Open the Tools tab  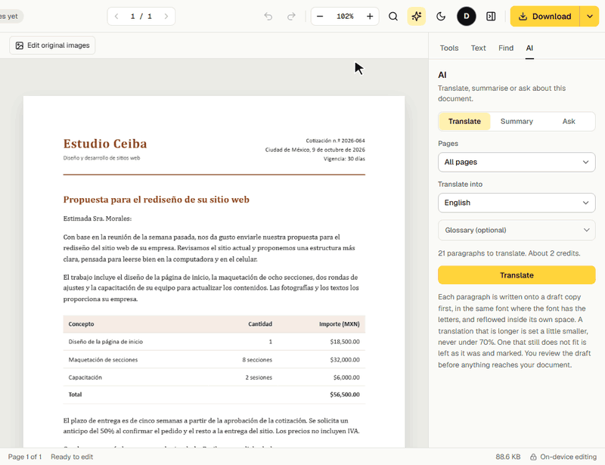click(448, 48)
